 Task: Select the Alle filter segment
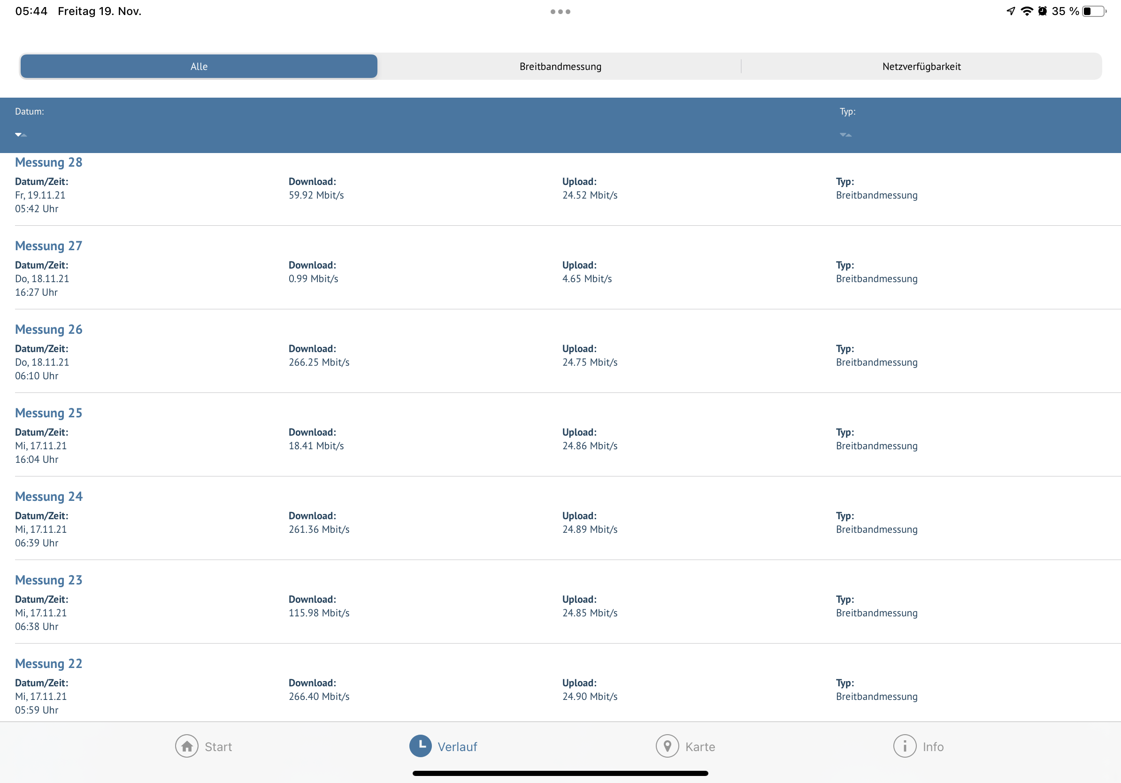point(199,66)
